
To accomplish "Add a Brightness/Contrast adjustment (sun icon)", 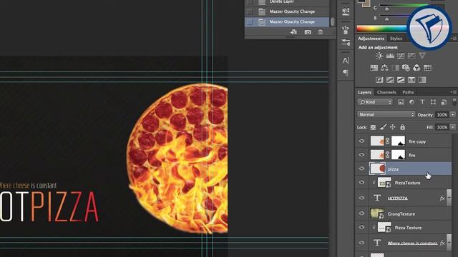I will point(379,56).
